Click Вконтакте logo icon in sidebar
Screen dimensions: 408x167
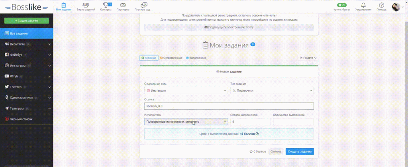(x=7, y=44)
